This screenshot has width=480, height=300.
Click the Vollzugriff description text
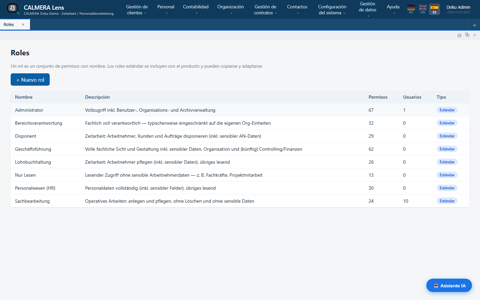[150, 110]
